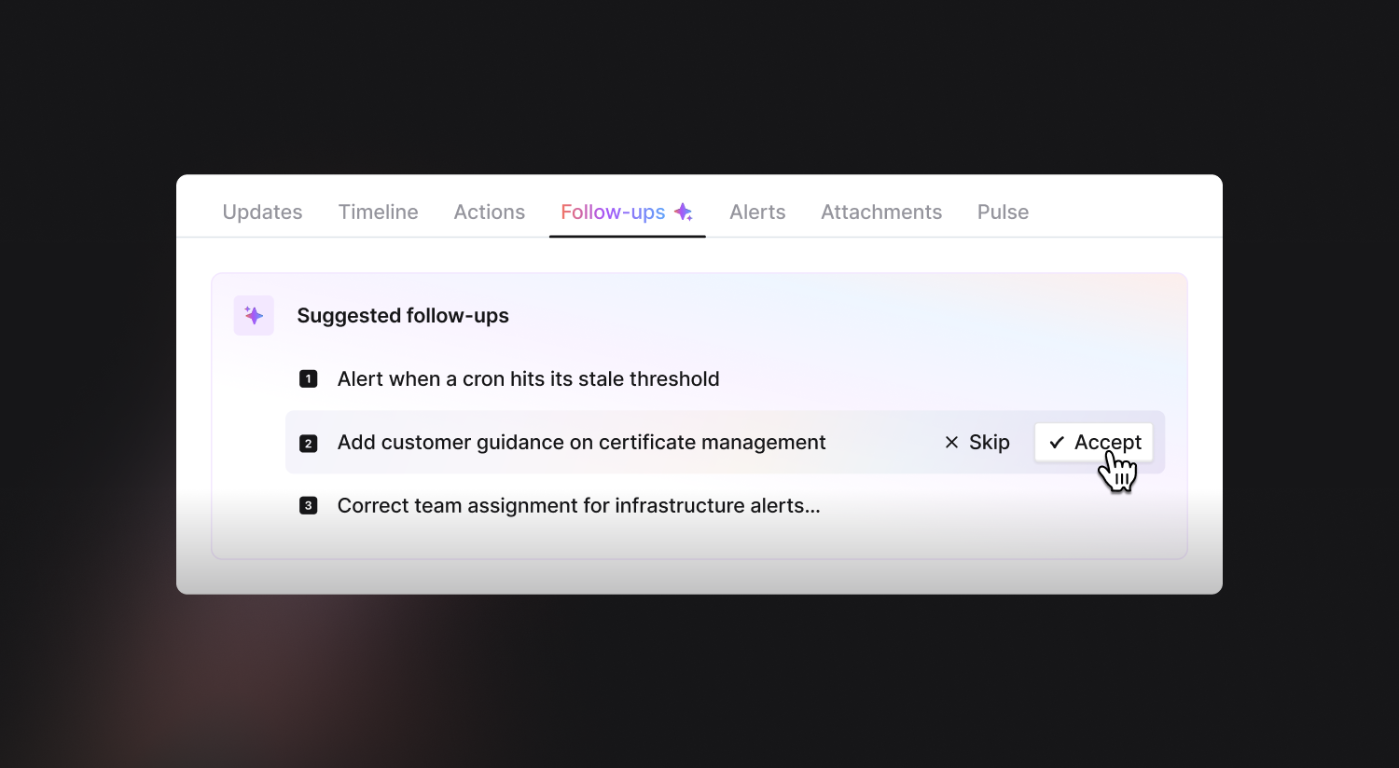The image size is (1399, 768).
Task: Switch to the Timeline tab
Action: pos(378,213)
